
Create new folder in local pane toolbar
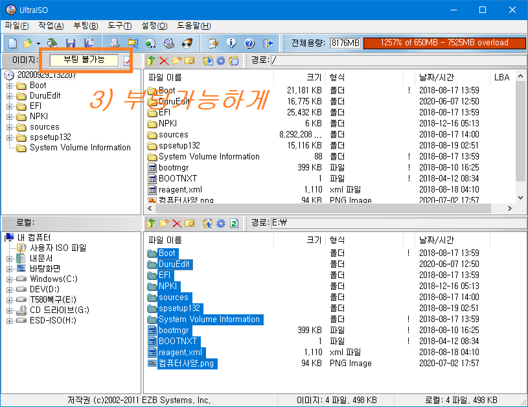click(164, 223)
